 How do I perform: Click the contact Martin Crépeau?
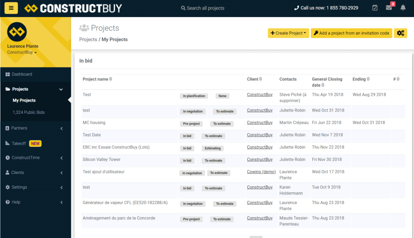point(294,123)
